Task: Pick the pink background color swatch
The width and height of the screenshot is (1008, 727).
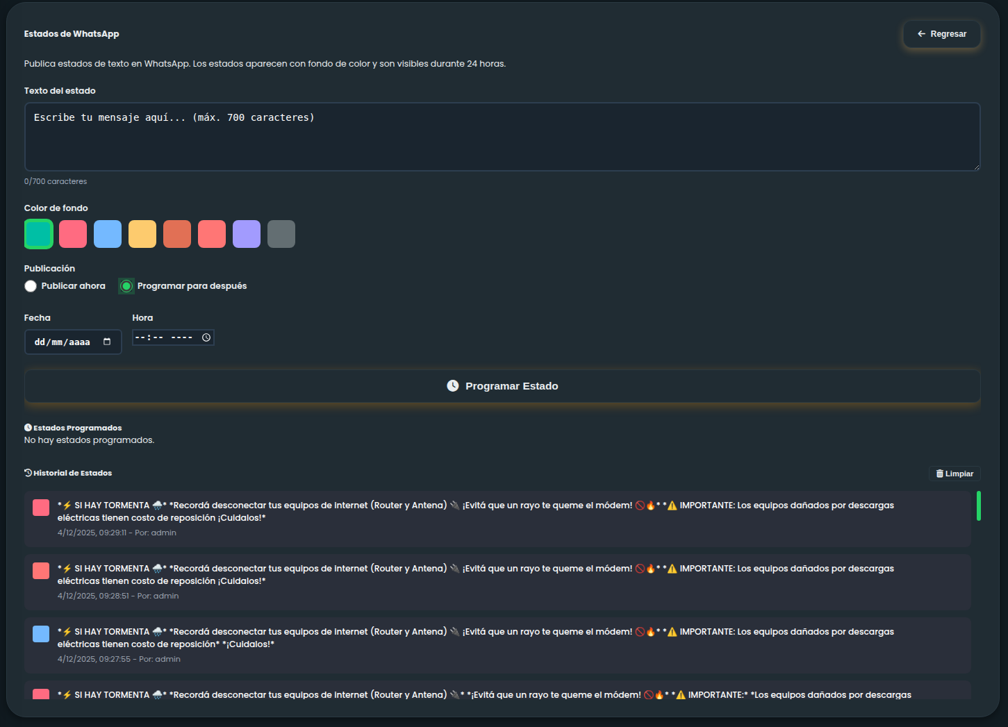Action: click(73, 234)
